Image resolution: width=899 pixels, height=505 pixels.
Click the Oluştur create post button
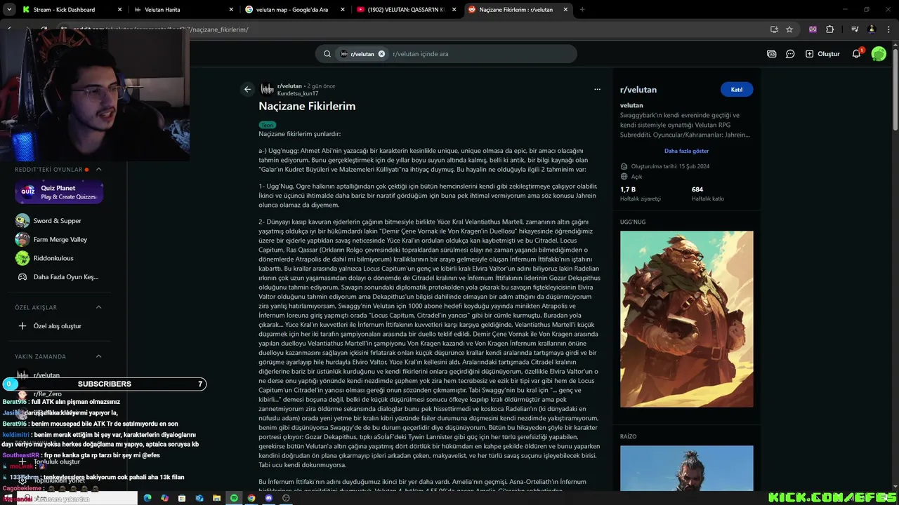822,54
